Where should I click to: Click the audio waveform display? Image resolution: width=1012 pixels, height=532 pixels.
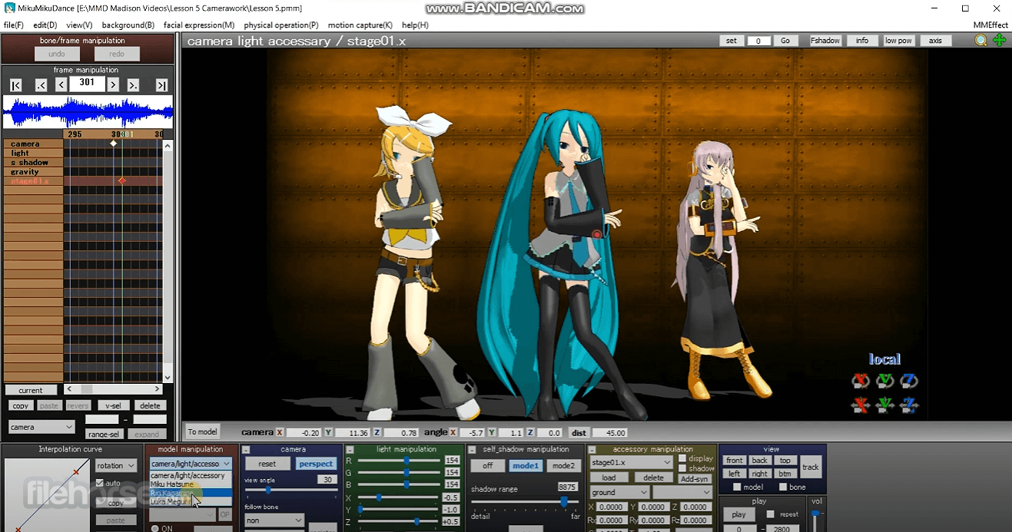(88, 112)
